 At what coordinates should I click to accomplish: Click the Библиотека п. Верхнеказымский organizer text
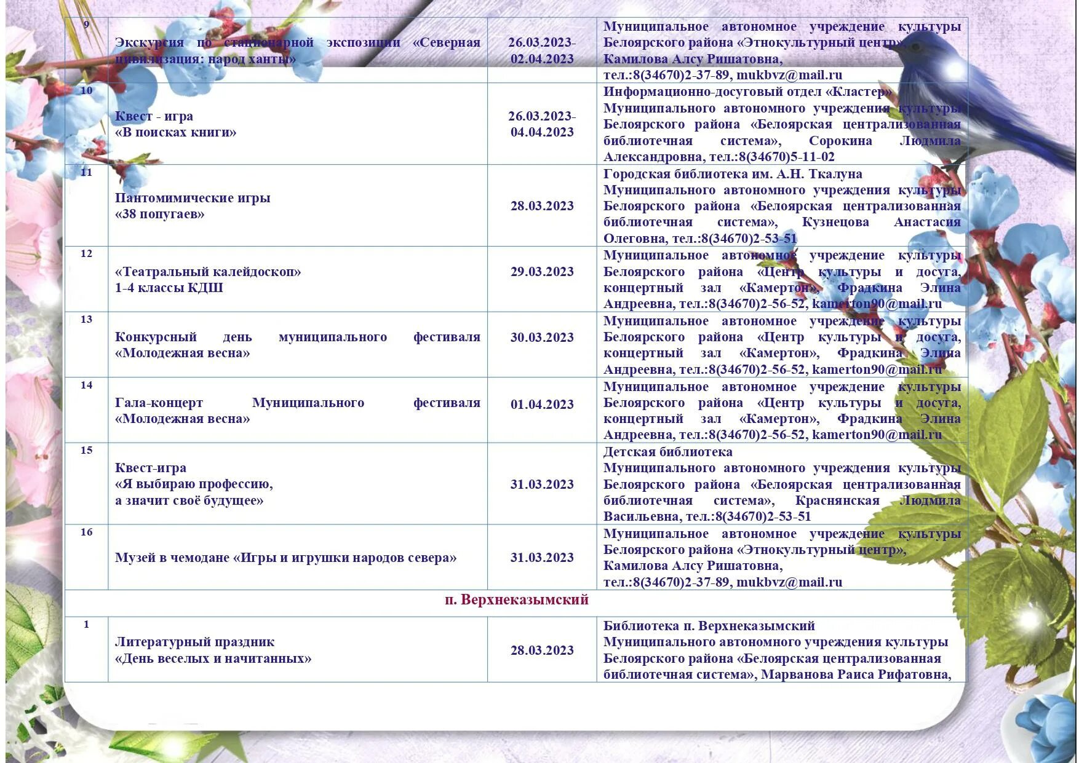click(x=709, y=626)
